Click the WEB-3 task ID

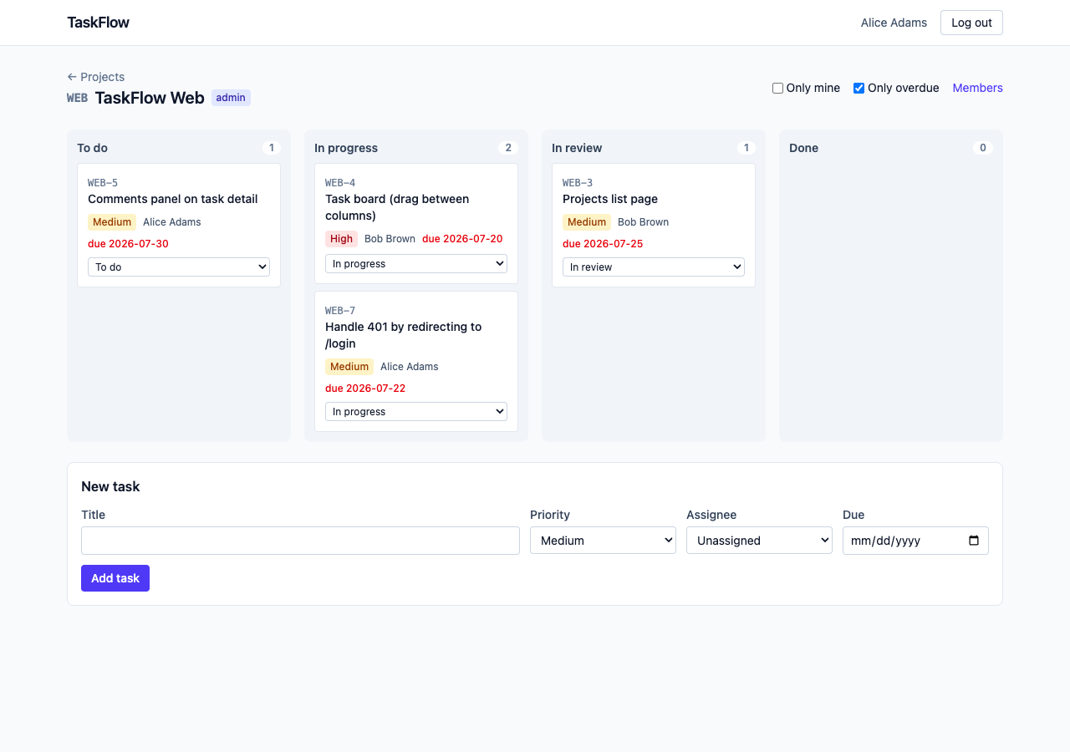point(578,183)
